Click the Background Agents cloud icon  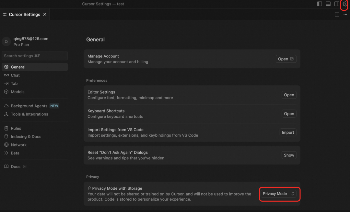pyautogui.click(x=6, y=106)
